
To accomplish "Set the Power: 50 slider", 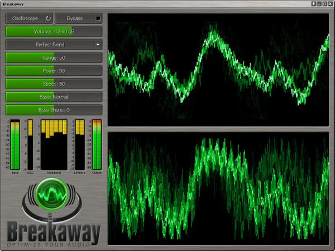I will click(x=54, y=71).
